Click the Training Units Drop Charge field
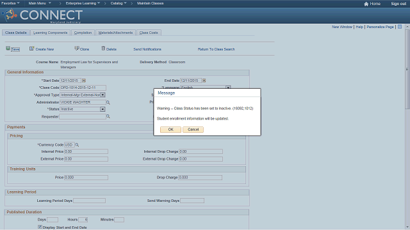The height and width of the screenshot is (230, 410). tap(201, 178)
